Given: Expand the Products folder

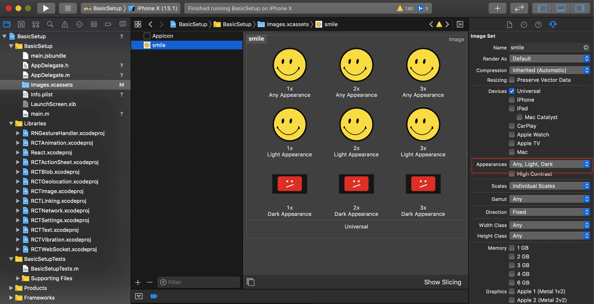Looking at the screenshot, I should click(x=11, y=288).
